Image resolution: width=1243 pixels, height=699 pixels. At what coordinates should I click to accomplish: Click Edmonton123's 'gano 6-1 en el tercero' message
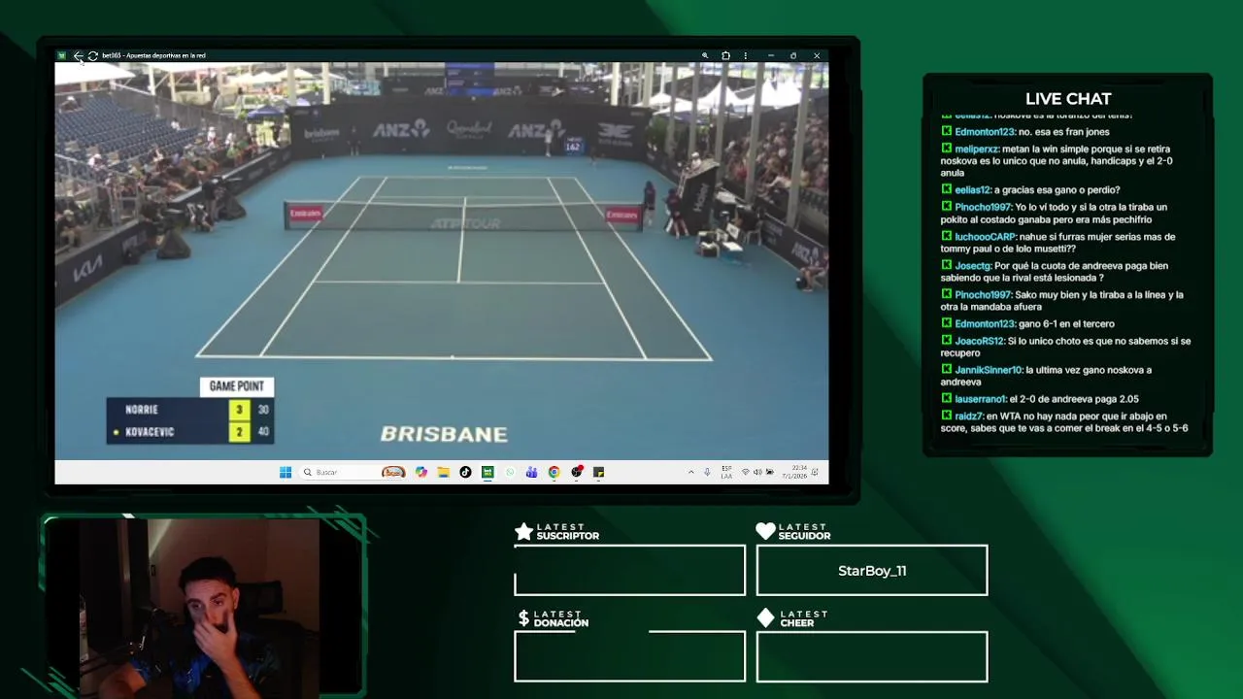point(1027,324)
